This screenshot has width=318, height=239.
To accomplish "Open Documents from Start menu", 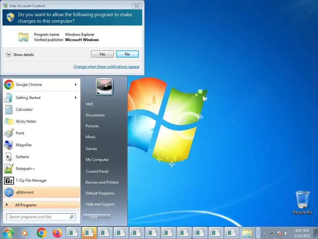I will pyautogui.click(x=95, y=115).
